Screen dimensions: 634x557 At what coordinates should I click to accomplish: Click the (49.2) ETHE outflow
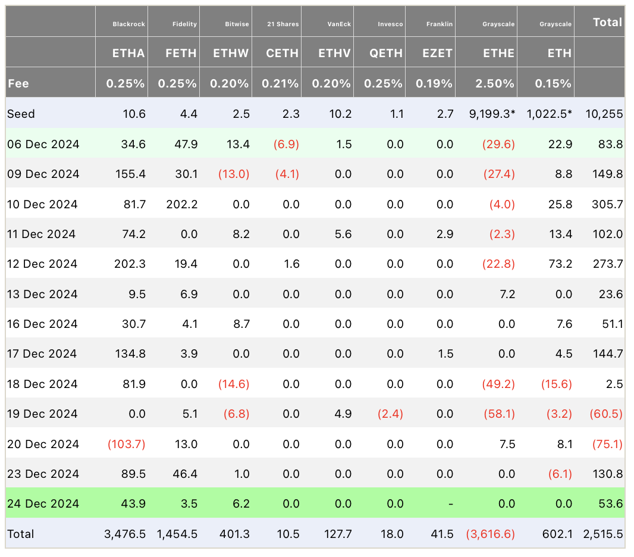point(498,384)
